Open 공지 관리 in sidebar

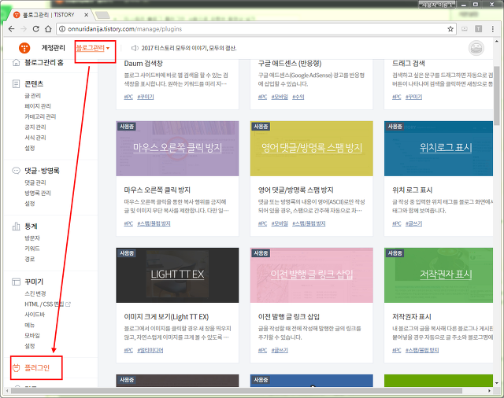point(35,127)
